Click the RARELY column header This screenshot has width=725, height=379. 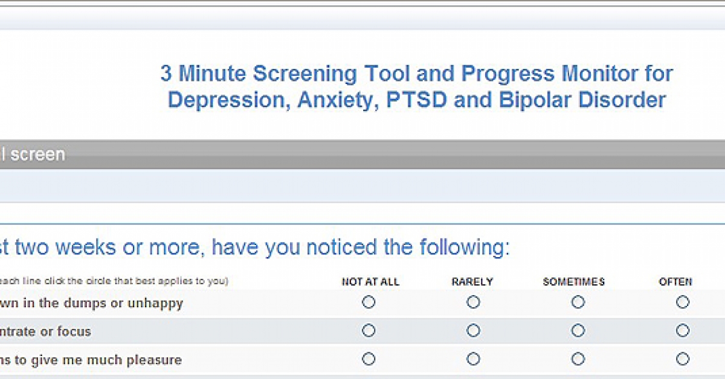473,281
